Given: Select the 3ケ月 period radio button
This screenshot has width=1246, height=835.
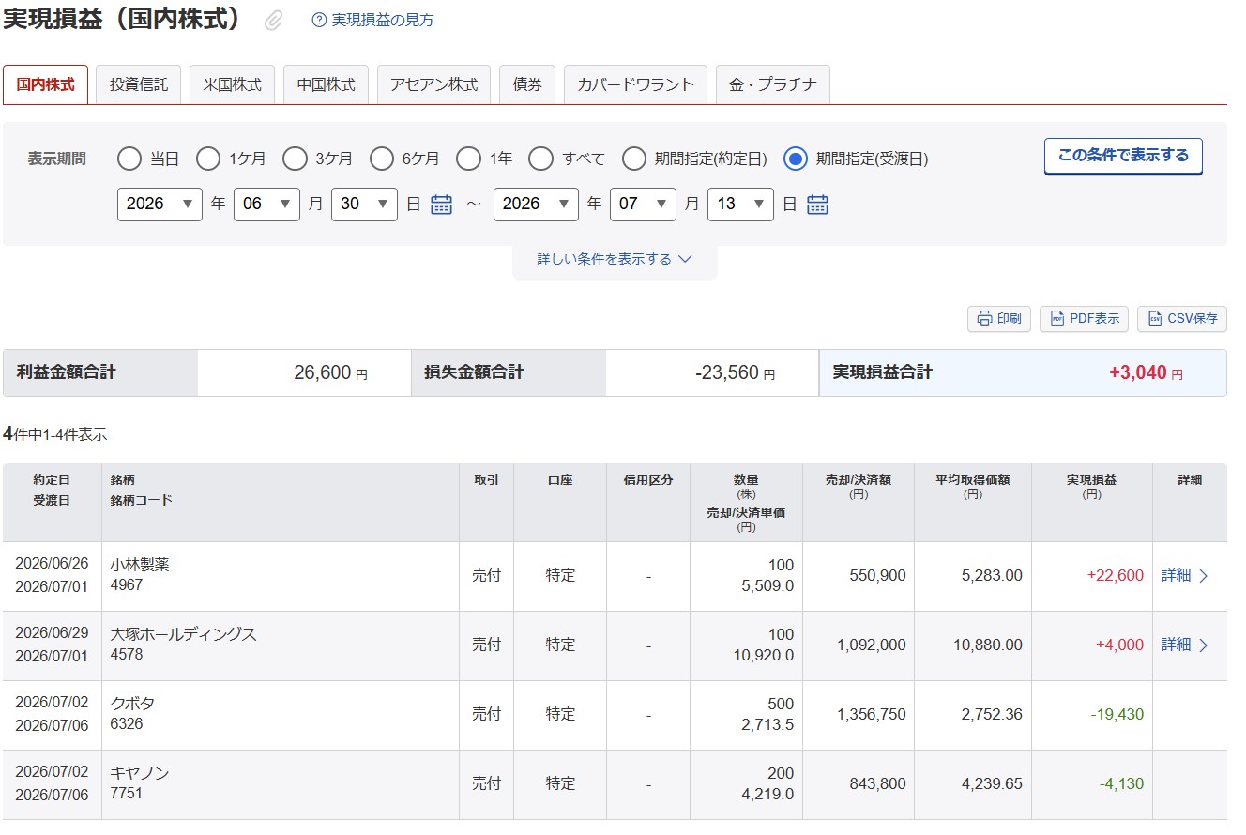Looking at the screenshot, I should click(295, 159).
